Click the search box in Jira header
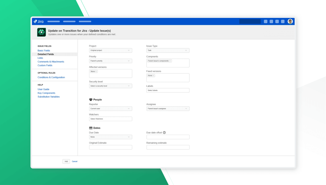 click(250, 21)
